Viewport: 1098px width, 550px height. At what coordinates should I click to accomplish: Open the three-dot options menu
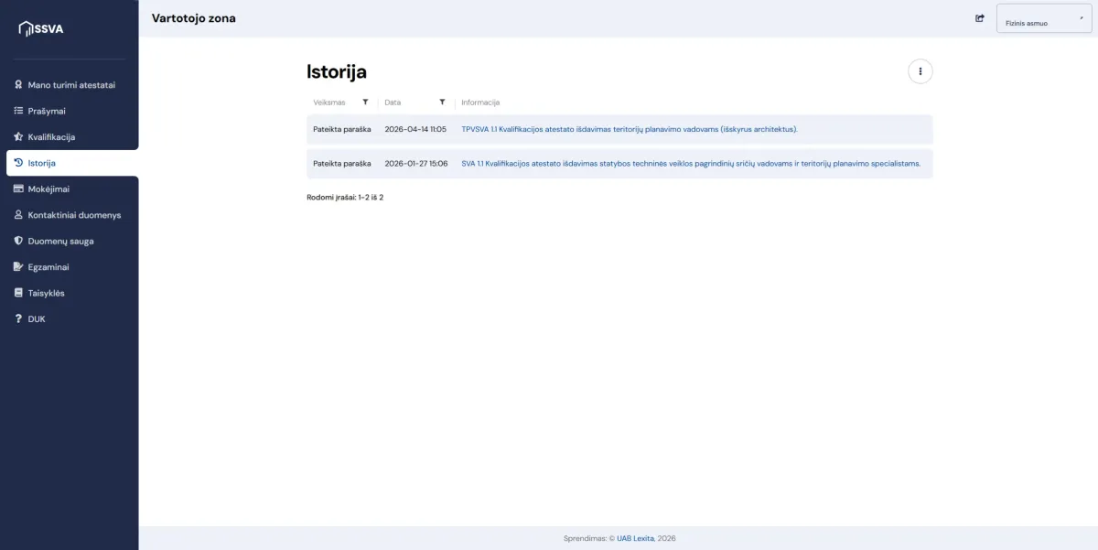click(920, 71)
